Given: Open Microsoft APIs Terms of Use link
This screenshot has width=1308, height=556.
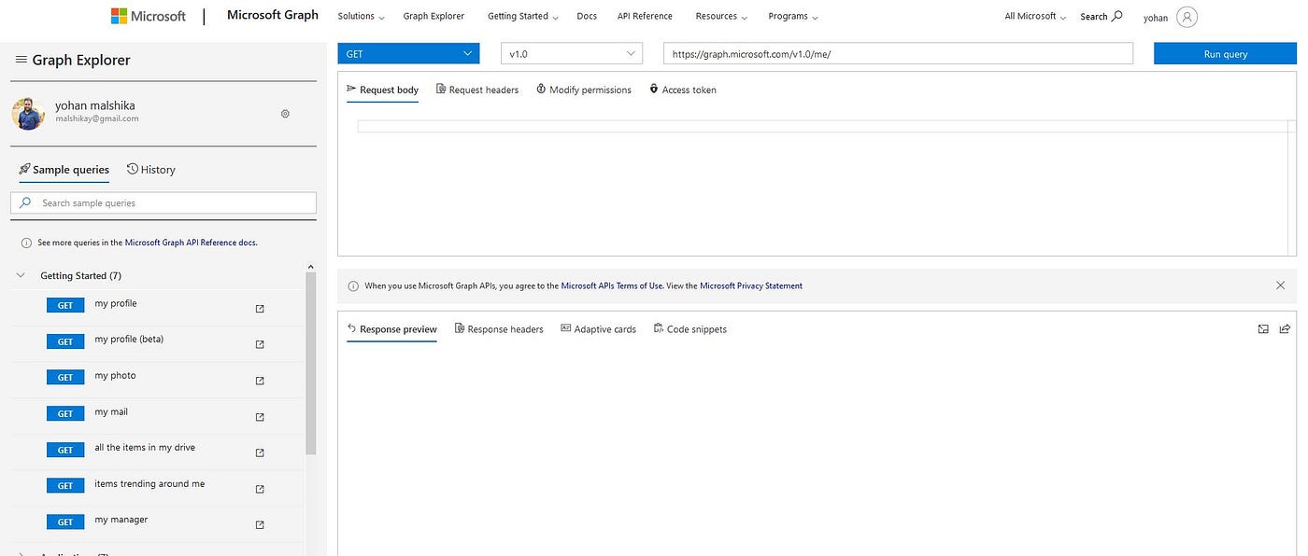Looking at the screenshot, I should pyautogui.click(x=612, y=286).
